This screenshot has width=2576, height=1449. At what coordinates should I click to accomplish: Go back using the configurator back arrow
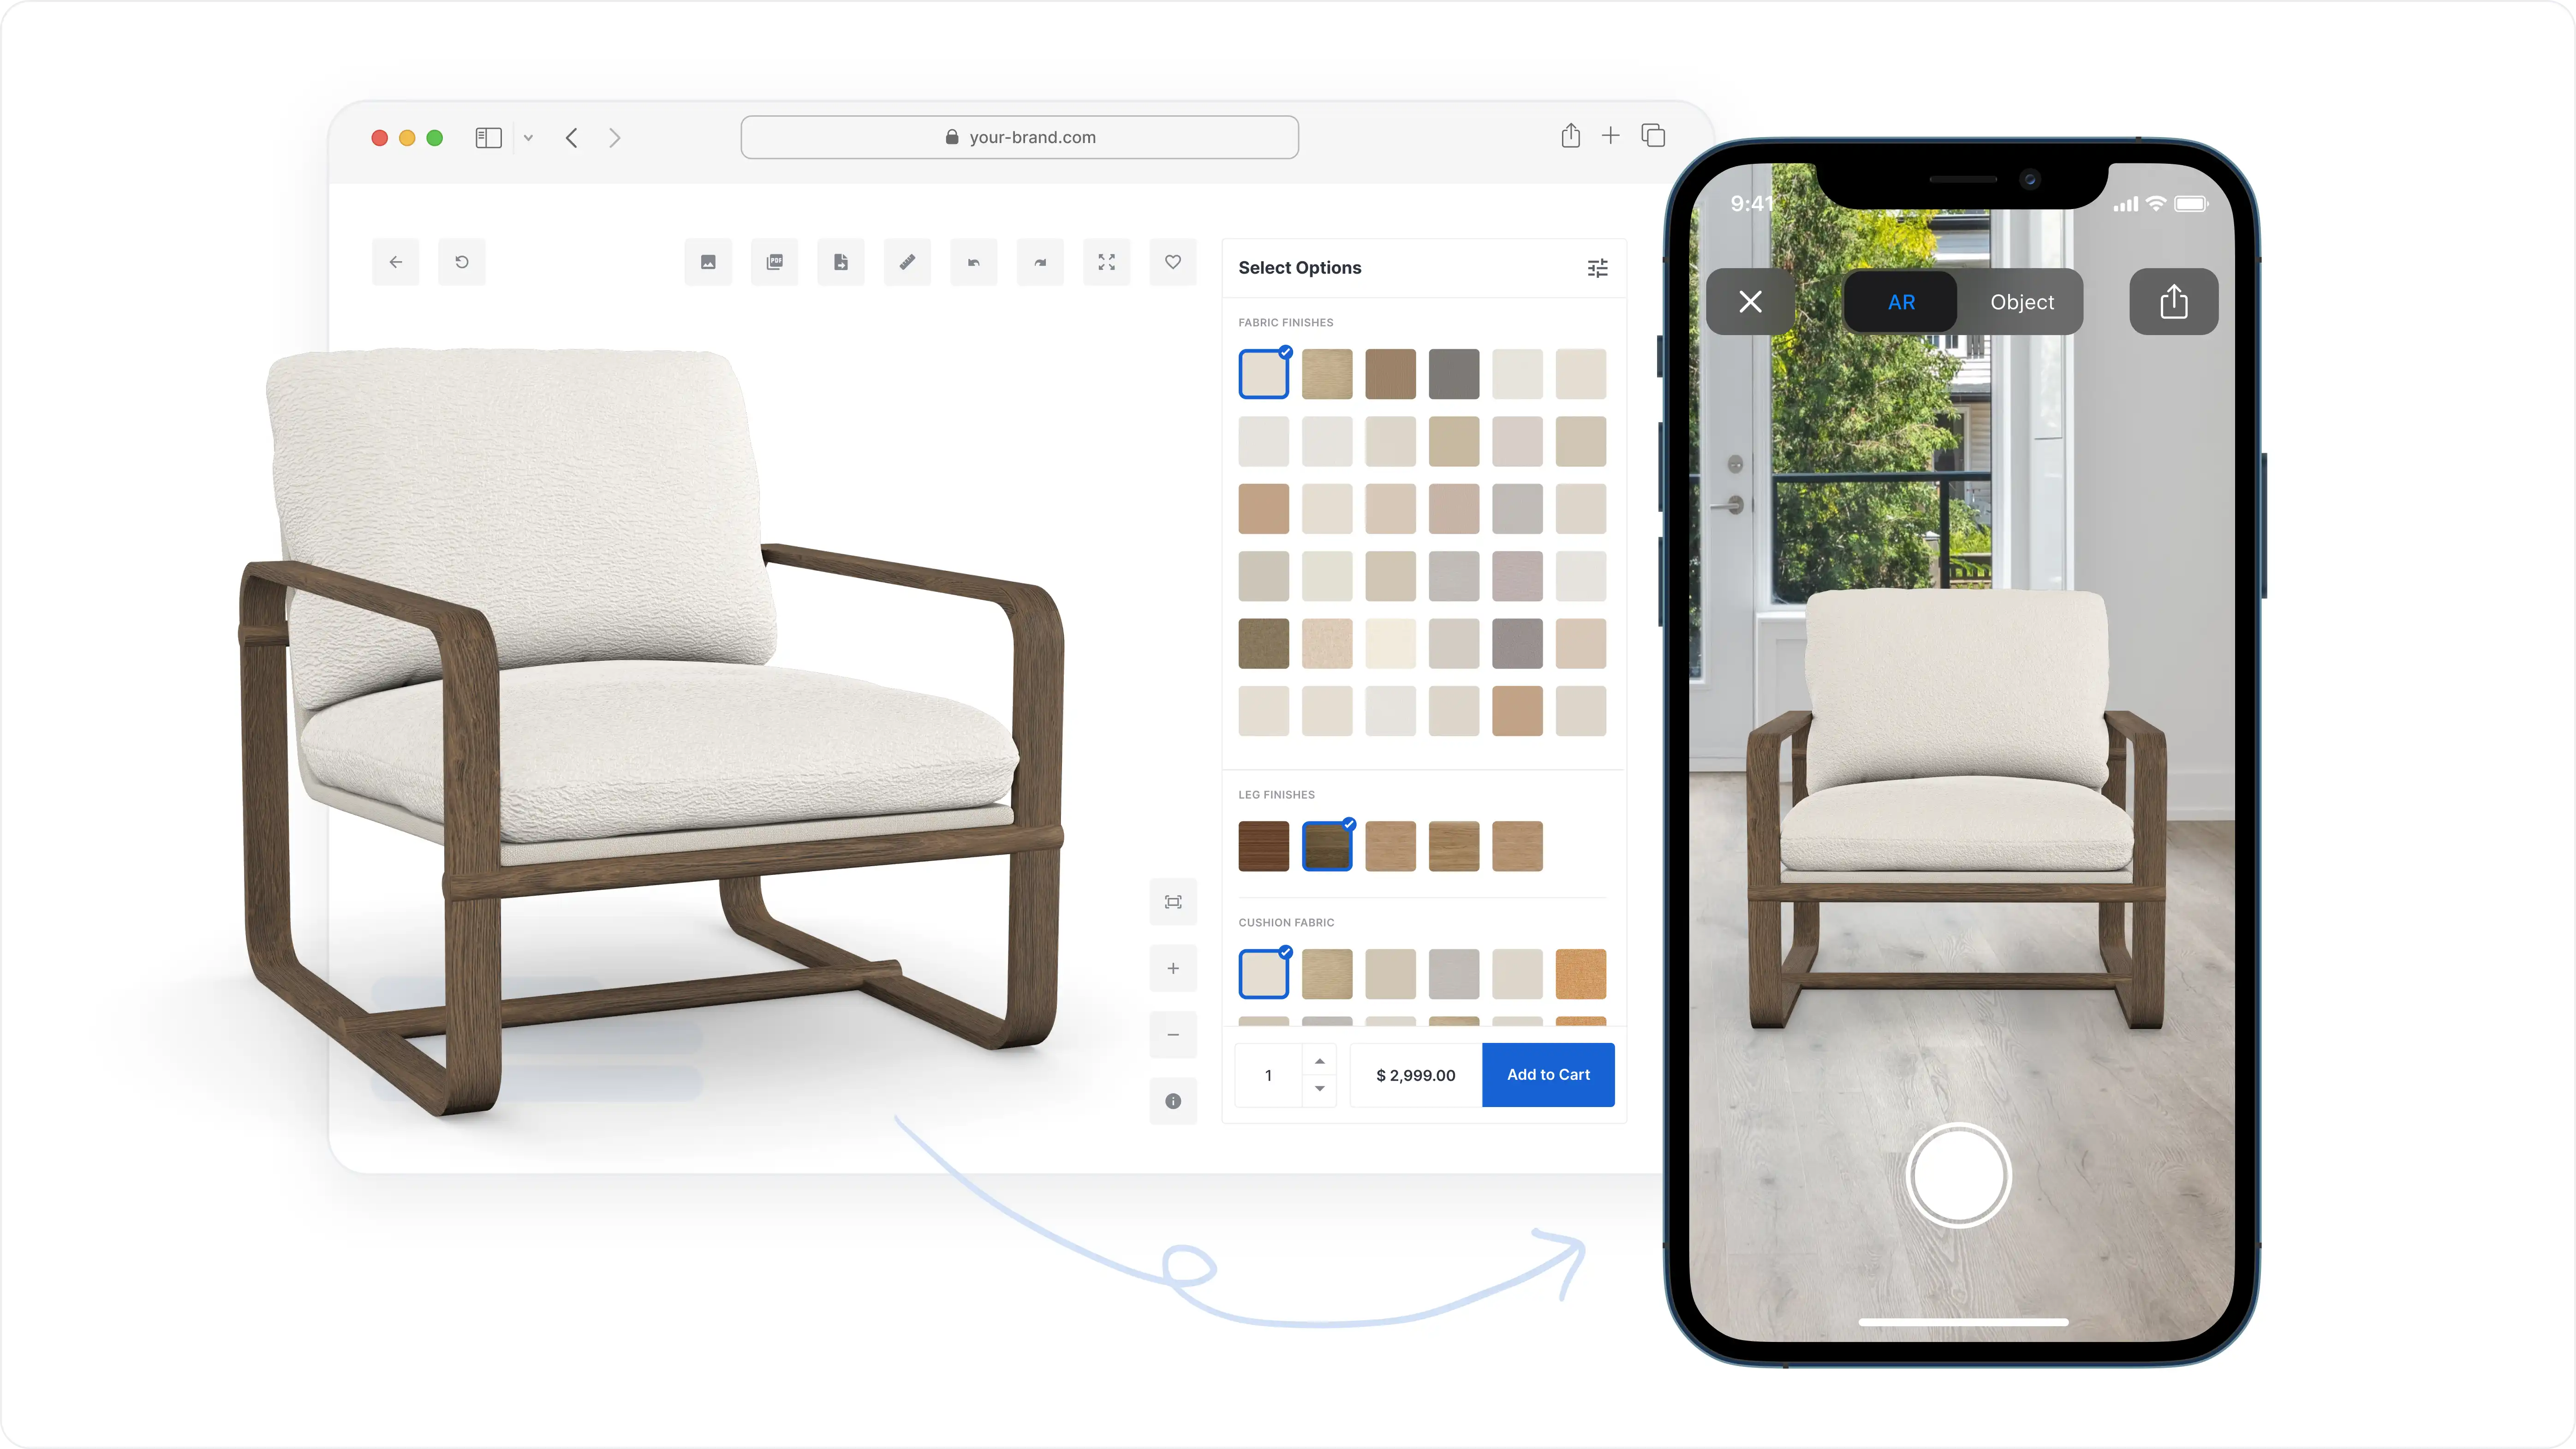[396, 262]
